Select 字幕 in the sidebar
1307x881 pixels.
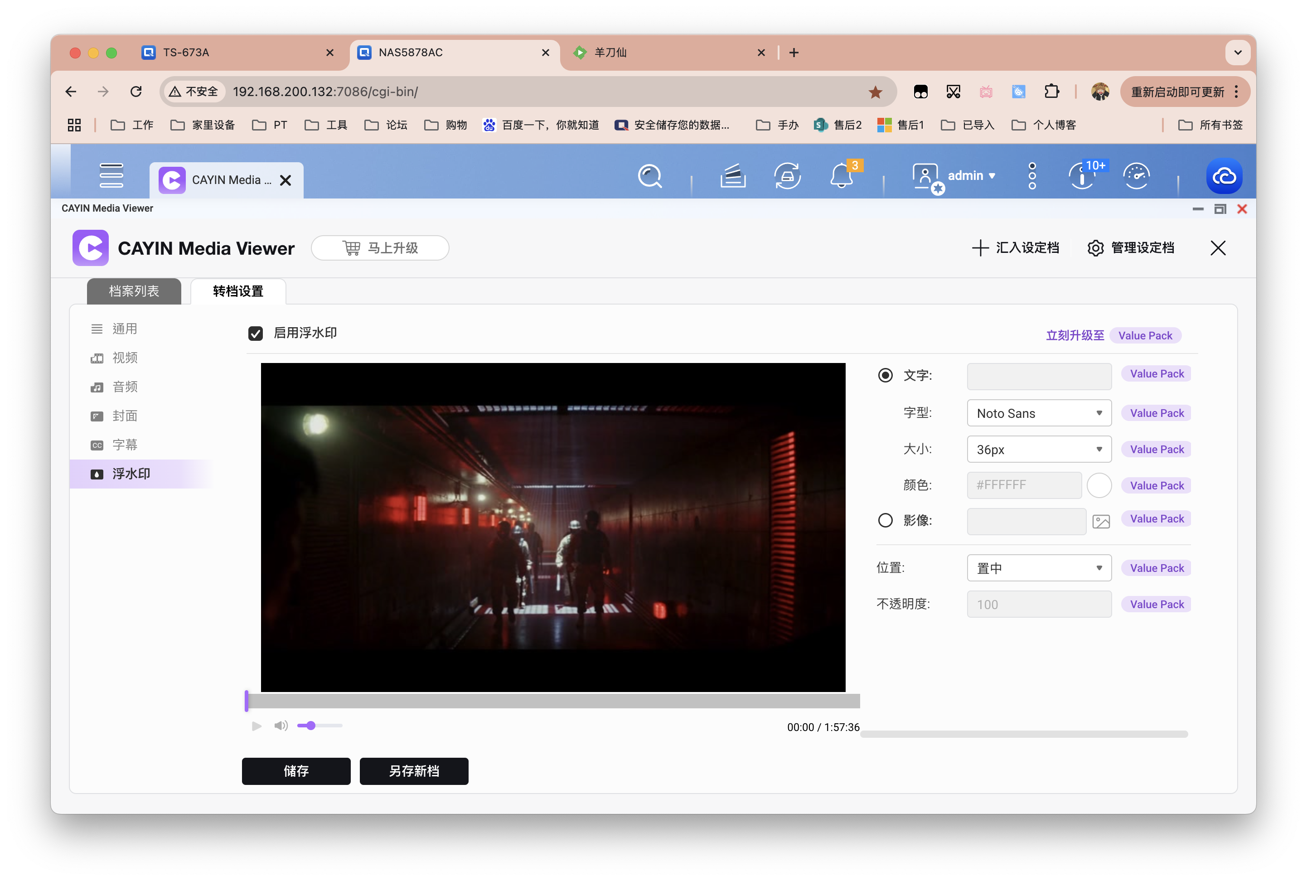pyautogui.click(x=125, y=445)
